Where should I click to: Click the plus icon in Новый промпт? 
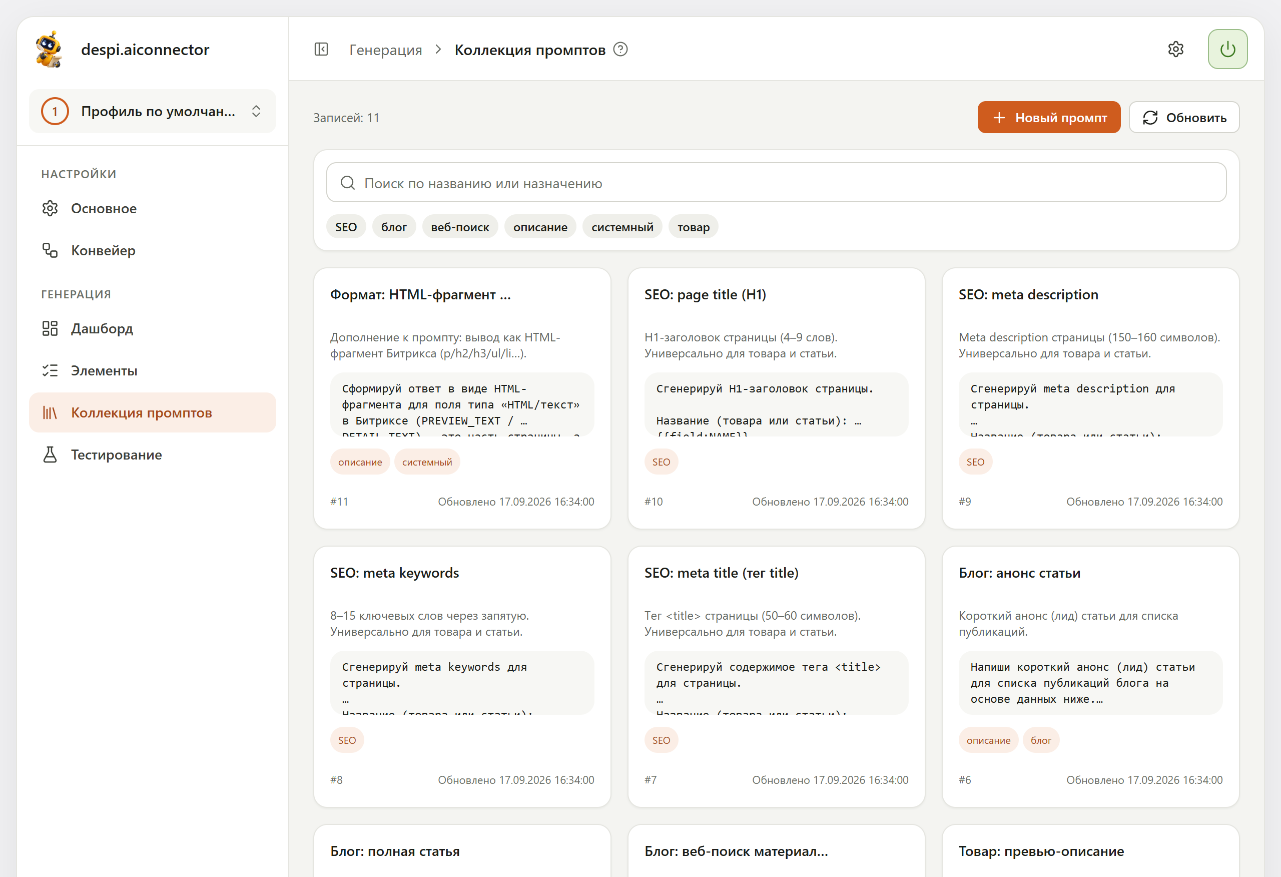point(999,118)
